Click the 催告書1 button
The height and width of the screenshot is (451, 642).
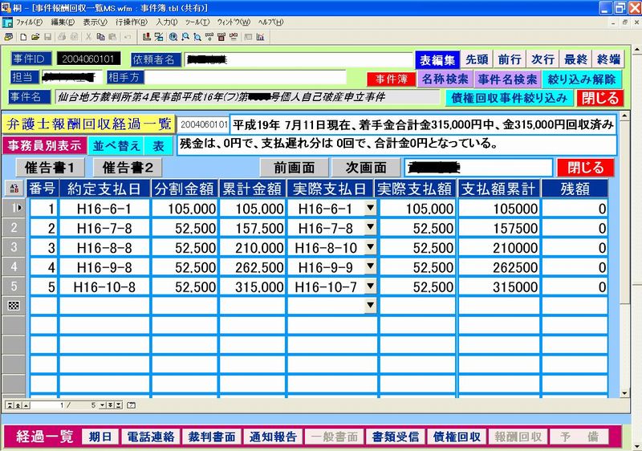tap(50, 168)
